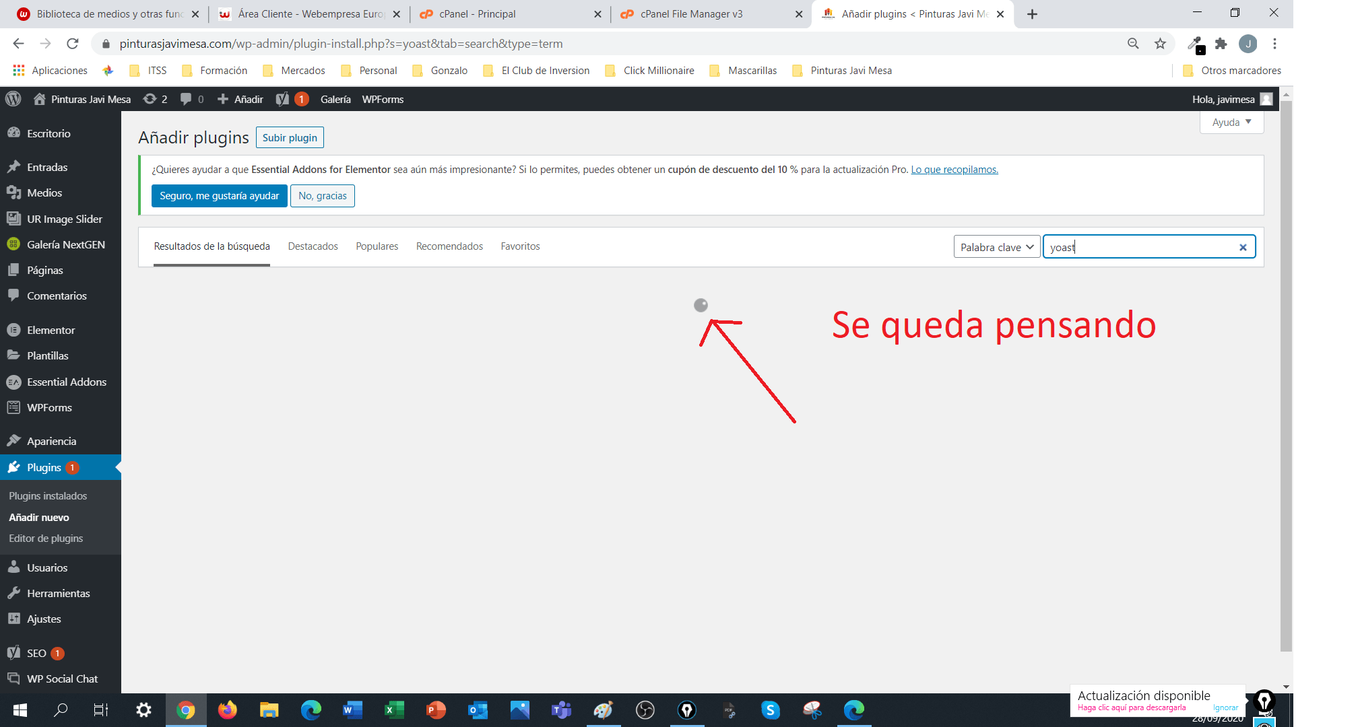Open the Palabra clave dropdown

pyautogui.click(x=997, y=247)
